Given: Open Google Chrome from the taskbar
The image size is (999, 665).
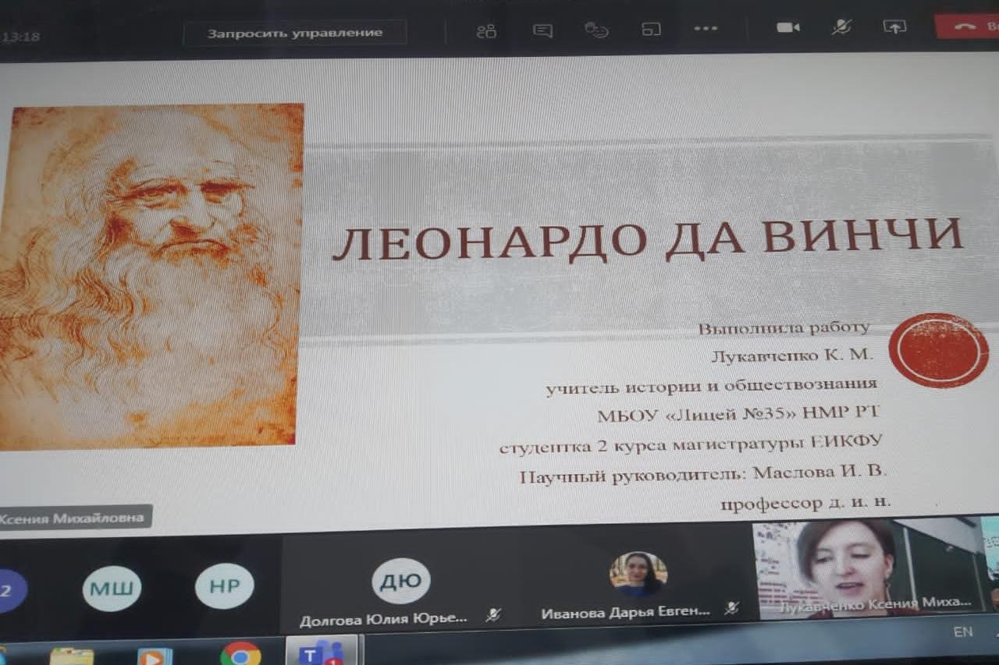Looking at the screenshot, I should point(240,654).
